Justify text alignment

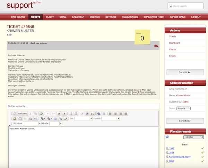[126, 114]
